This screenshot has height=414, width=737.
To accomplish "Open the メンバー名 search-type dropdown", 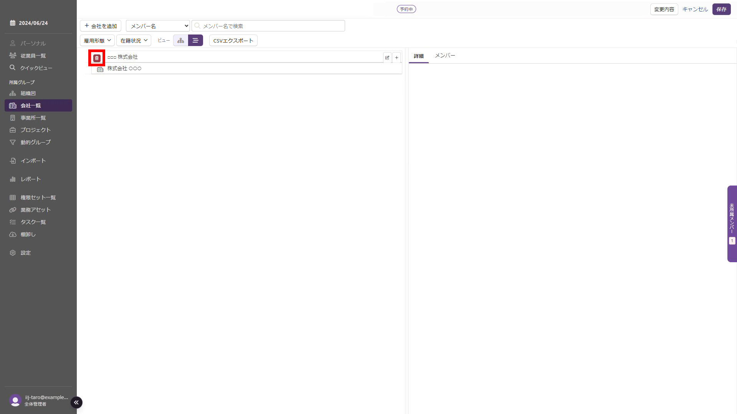I will [158, 26].
